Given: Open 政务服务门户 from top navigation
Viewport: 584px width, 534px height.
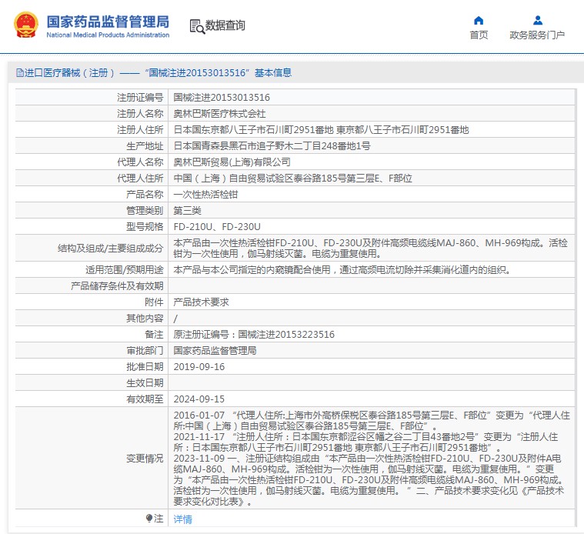Looking at the screenshot, I should [537, 35].
